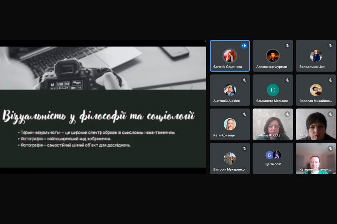Click muted mic icon on Анатолій Анікієв tile

[244, 80]
